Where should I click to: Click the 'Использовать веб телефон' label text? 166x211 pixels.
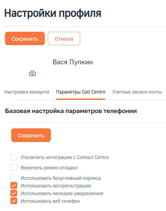click(50, 201)
